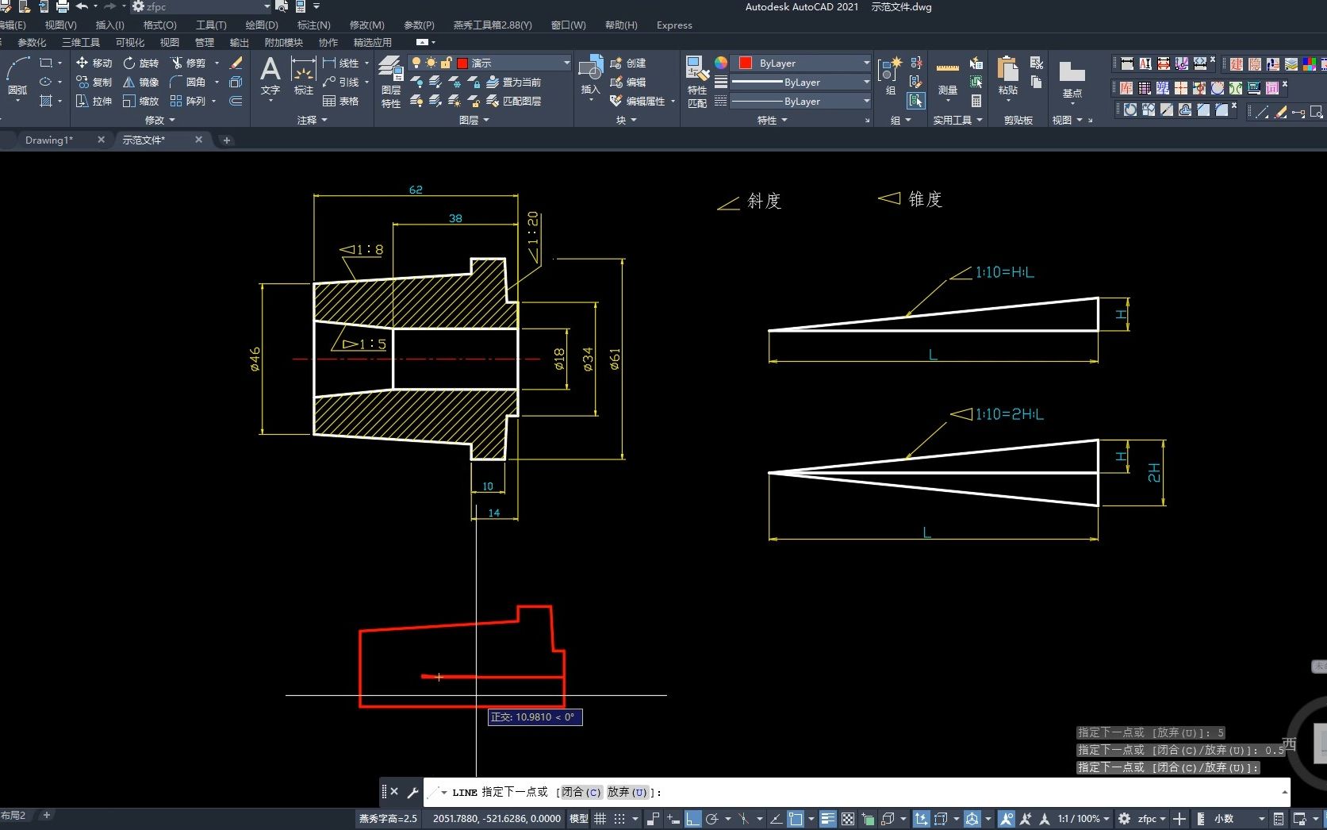The width and height of the screenshot is (1327, 830).
Task: Open the ByLayer color dropdown
Action: coord(801,63)
